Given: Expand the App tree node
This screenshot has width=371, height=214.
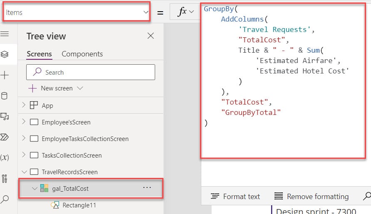Looking at the screenshot, I should (24, 105).
